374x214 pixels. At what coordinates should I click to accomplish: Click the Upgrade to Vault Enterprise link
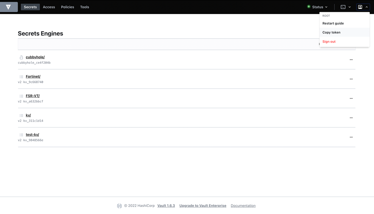point(203,206)
